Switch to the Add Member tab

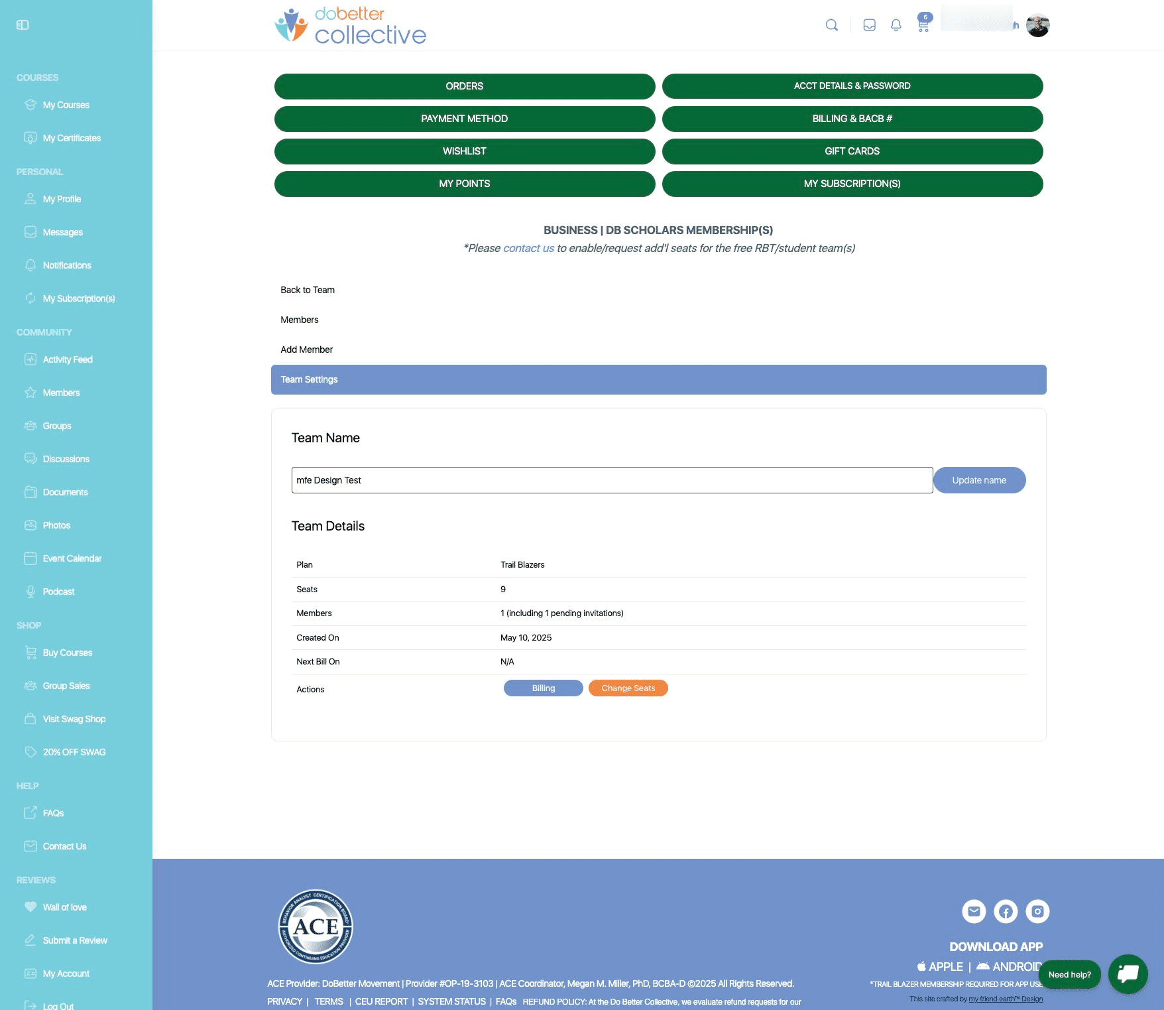point(306,349)
